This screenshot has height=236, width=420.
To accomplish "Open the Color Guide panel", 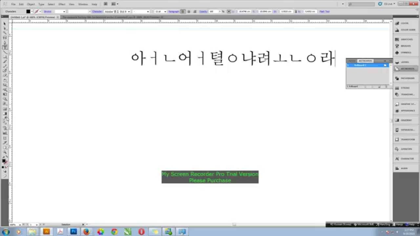I will point(406,30).
